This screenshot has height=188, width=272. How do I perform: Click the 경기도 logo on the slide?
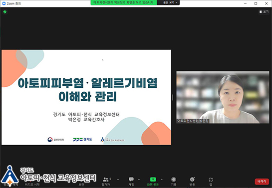(82, 139)
